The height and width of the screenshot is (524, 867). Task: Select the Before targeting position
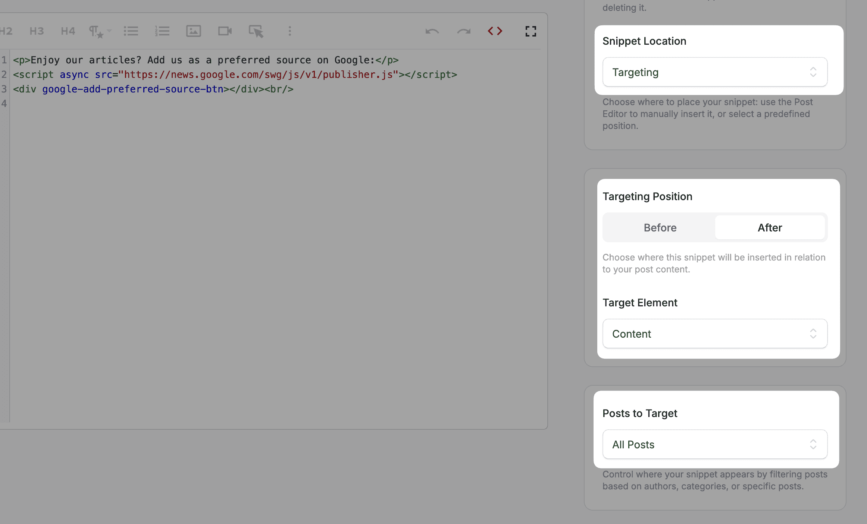coord(660,228)
